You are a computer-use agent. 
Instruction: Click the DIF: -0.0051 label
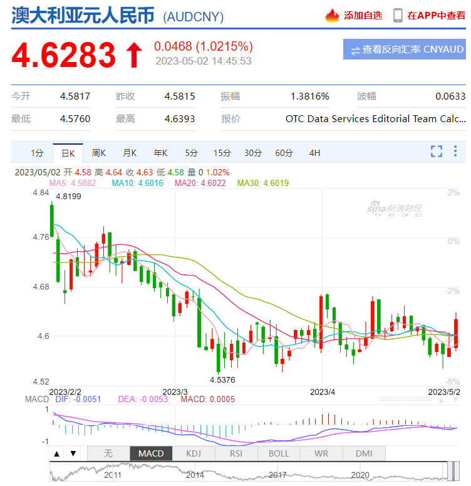[78, 399]
